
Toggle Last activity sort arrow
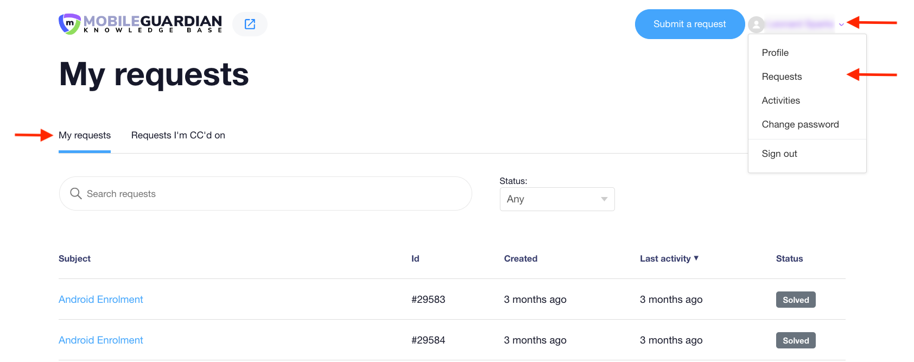[x=696, y=258]
